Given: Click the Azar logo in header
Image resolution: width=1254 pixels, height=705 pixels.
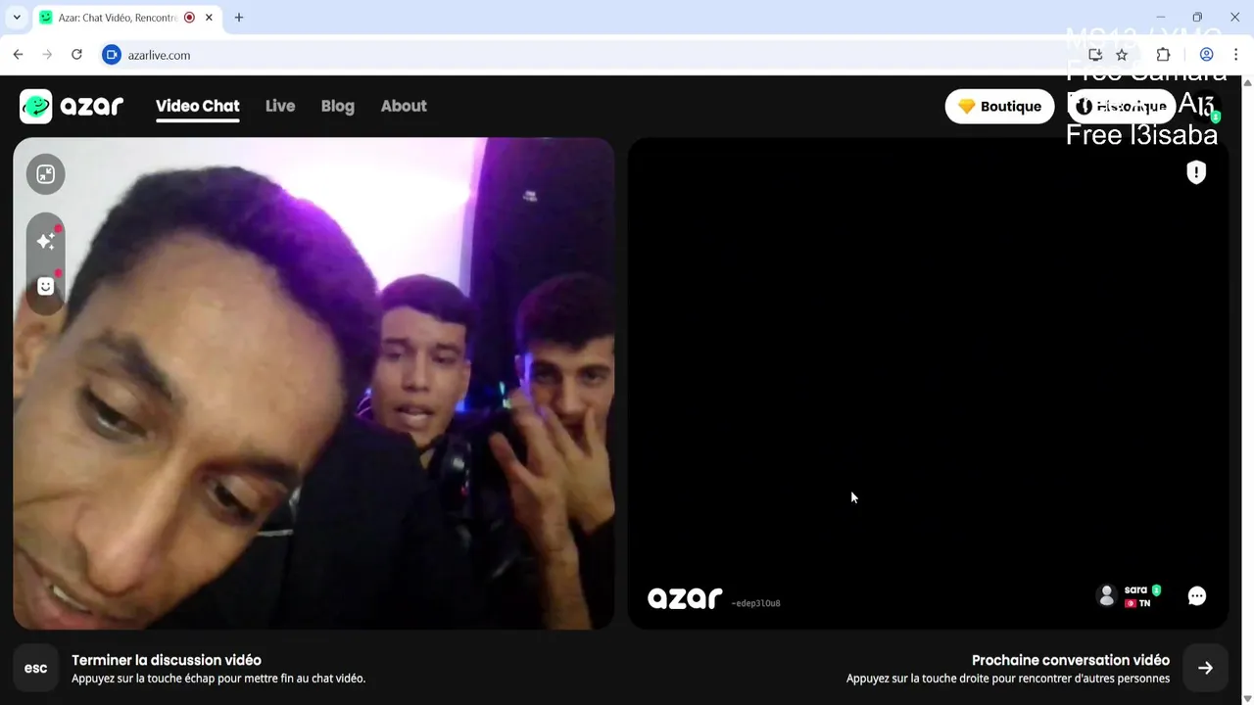Looking at the screenshot, I should click(72, 106).
